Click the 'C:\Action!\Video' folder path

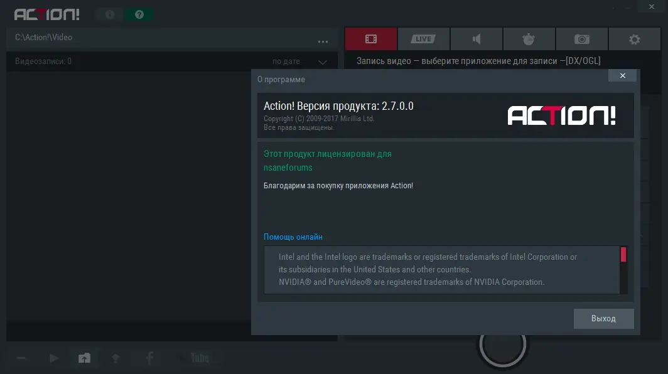(x=43, y=38)
